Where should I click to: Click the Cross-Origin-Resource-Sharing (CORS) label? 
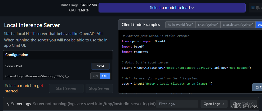pos(35,76)
